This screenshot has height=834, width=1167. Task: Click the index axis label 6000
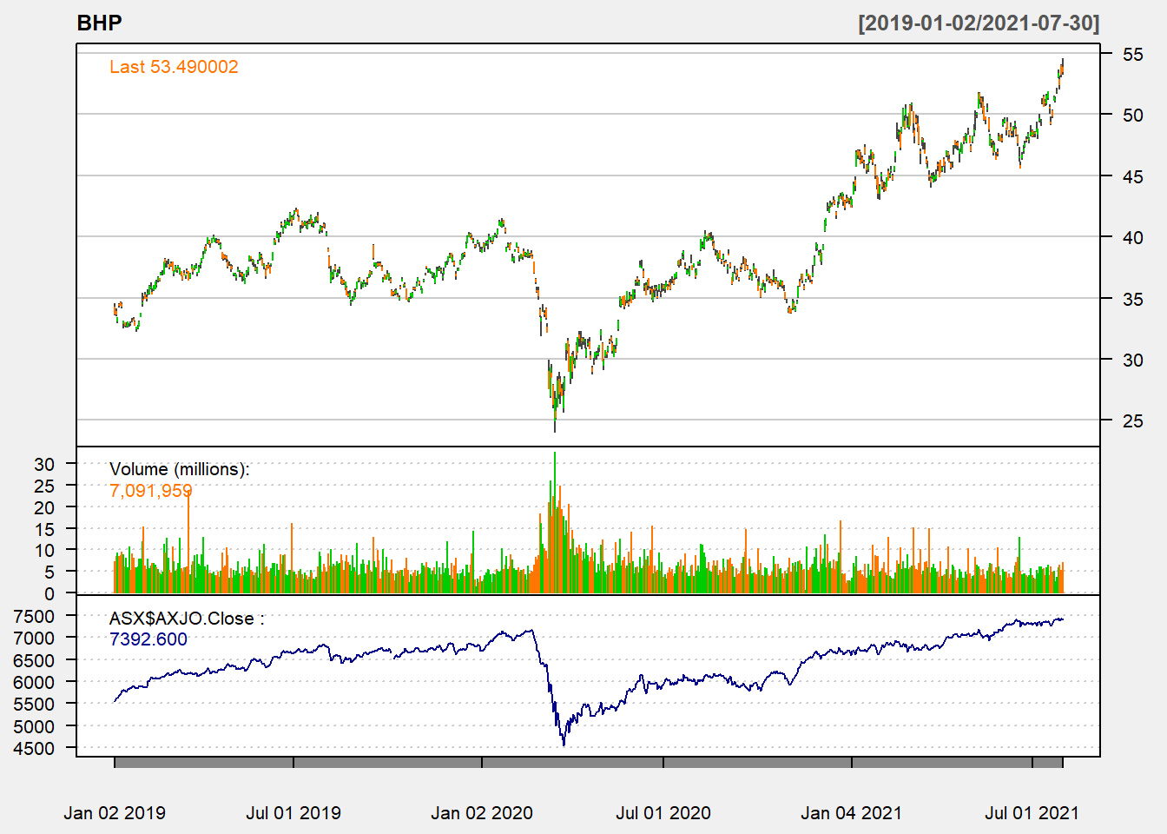(x=34, y=682)
